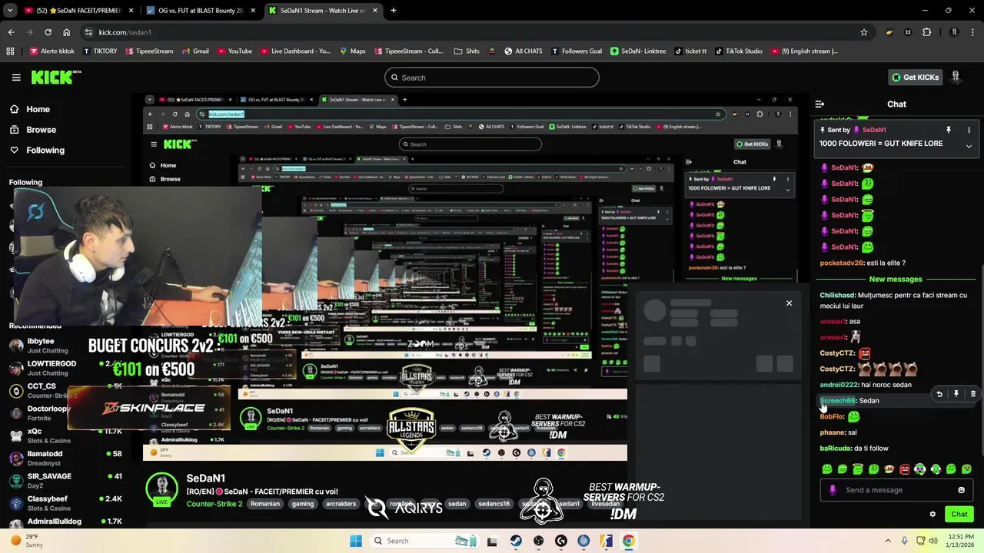Open the Alerte tiktok bookmark

(x=52, y=51)
